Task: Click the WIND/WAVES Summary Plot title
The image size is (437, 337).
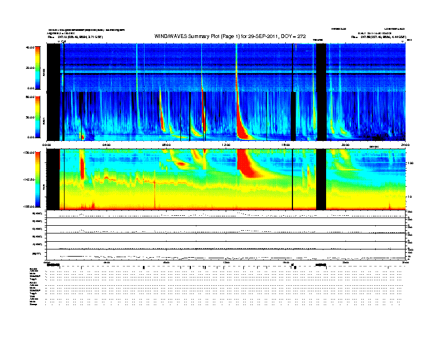Action: [230, 36]
